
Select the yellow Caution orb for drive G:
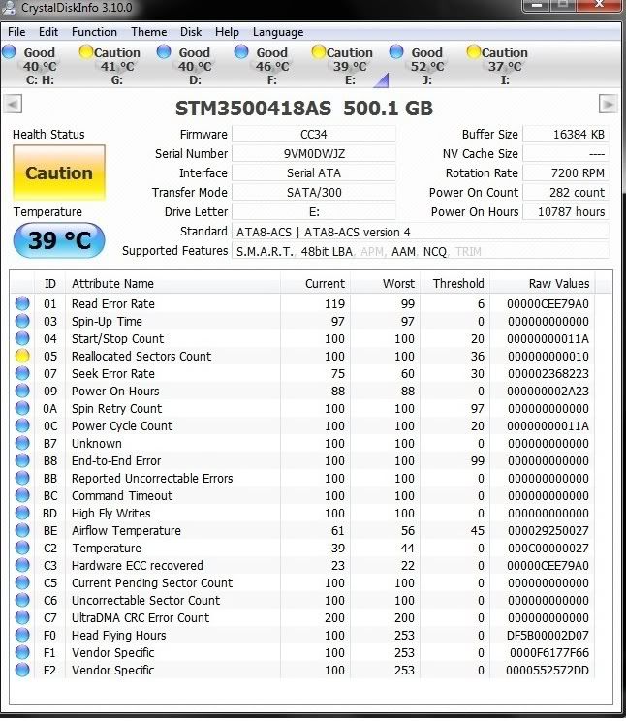[x=86, y=52]
